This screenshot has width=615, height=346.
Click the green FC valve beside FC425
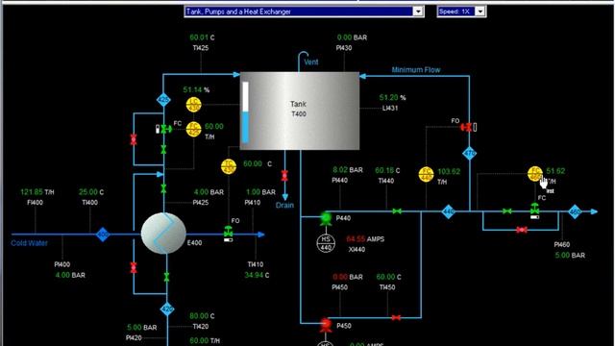[166, 129]
